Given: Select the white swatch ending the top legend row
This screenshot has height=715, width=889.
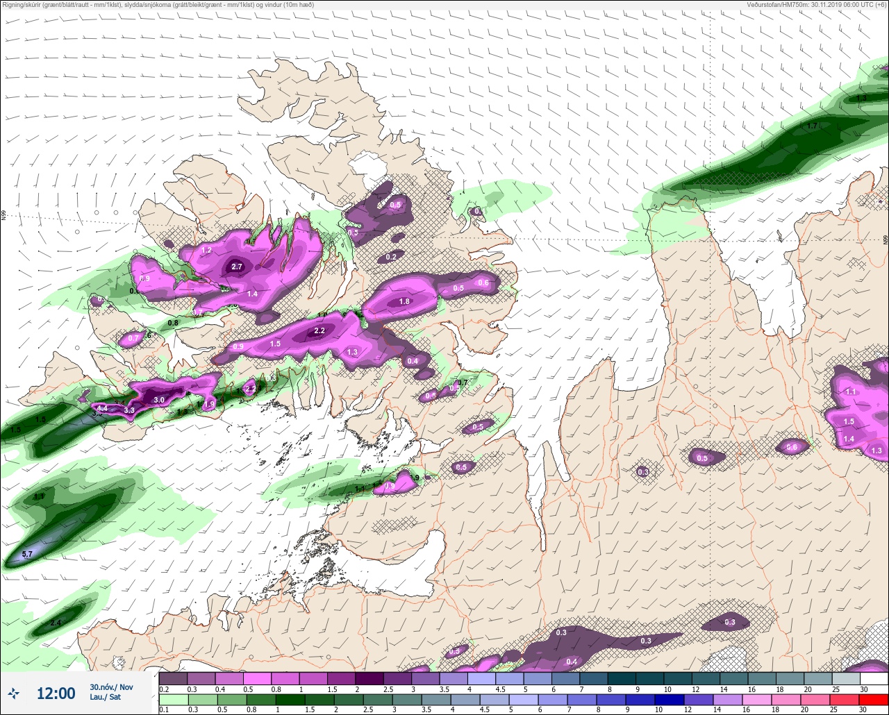Looking at the screenshot, I should pos(874,678).
